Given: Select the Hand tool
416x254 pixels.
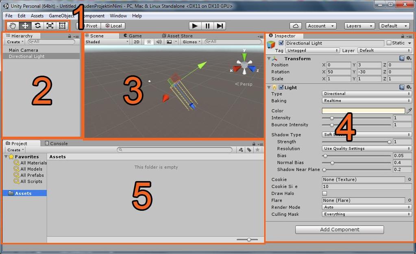Looking at the screenshot, I should 13,26.
